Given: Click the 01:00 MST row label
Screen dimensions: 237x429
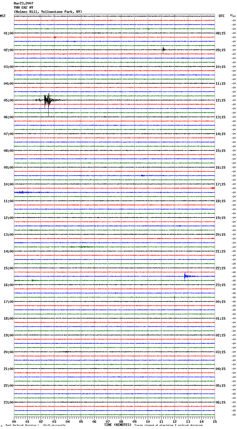Looking at the screenshot, I should point(9,33).
